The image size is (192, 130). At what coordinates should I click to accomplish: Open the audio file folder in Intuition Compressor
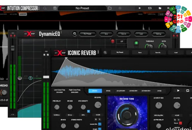[160, 8]
